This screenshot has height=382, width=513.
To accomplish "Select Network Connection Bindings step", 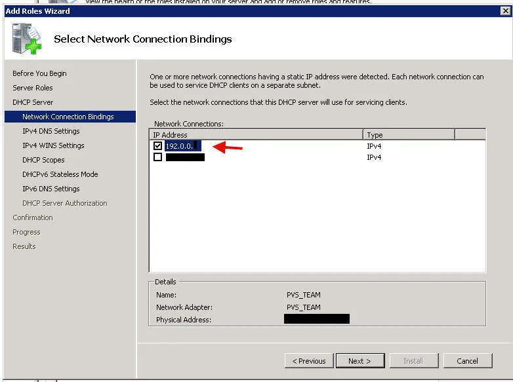I will click(x=70, y=117).
